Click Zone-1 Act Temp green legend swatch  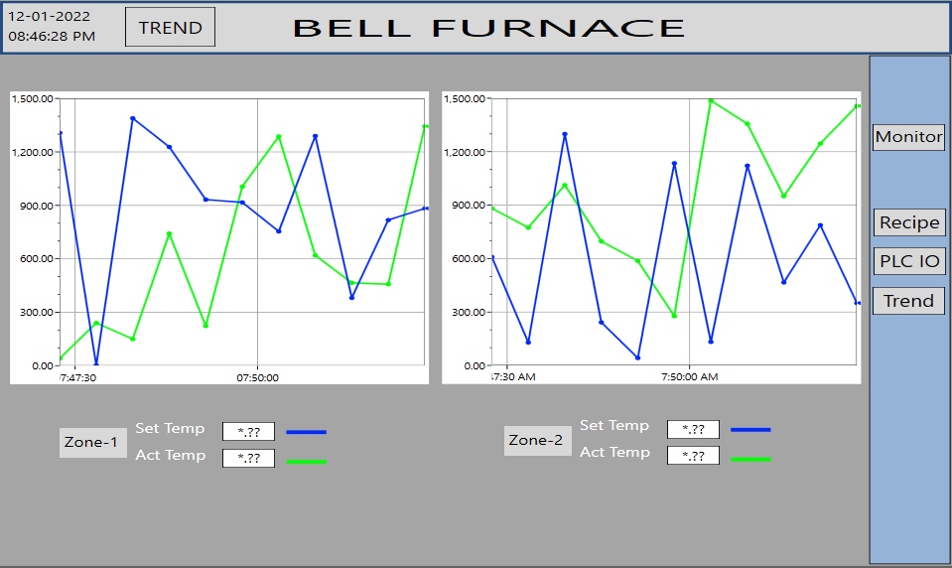306,462
